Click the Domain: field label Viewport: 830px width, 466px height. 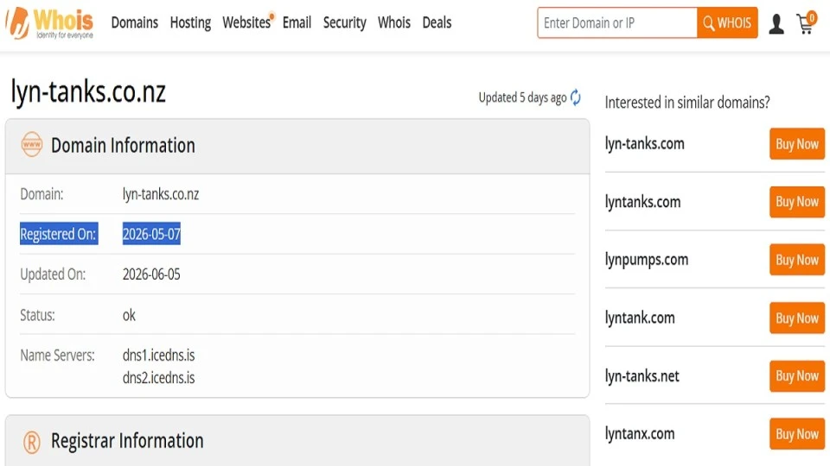(41, 194)
